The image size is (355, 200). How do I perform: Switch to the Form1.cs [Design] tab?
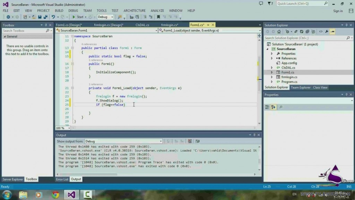[x=69, y=25]
